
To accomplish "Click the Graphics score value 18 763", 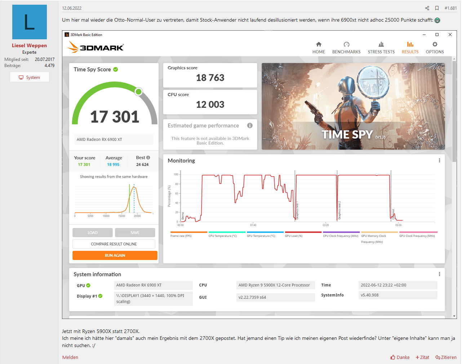I will coord(210,77).
